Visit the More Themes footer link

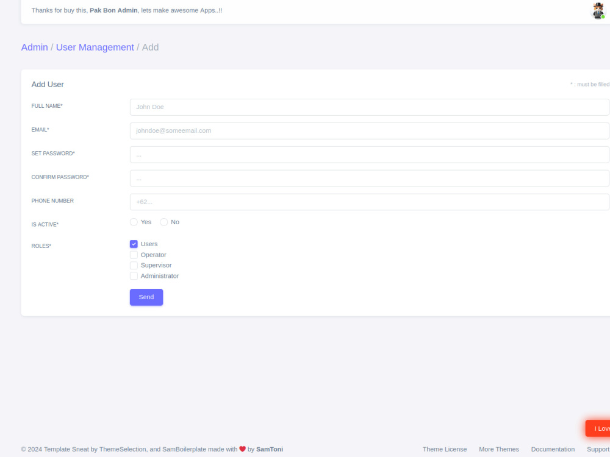click(499, 449)
